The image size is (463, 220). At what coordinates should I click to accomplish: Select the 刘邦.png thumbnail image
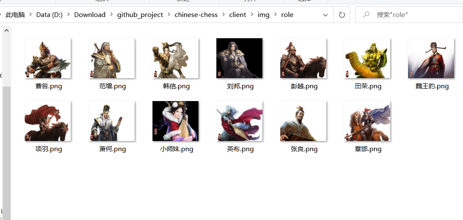pyautogui.click(x=239, y=58)
